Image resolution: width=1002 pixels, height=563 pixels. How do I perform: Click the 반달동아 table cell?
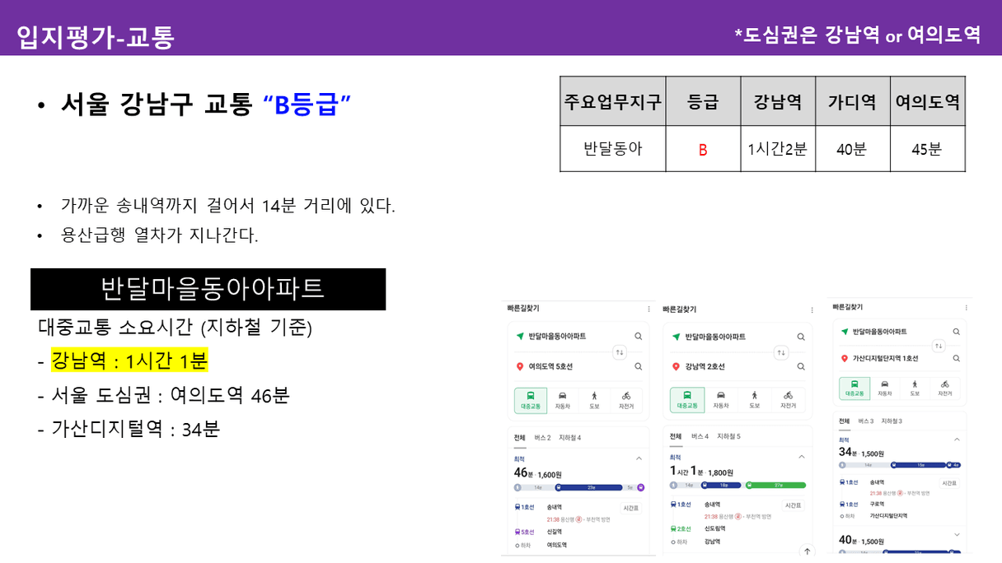[613, 149]
